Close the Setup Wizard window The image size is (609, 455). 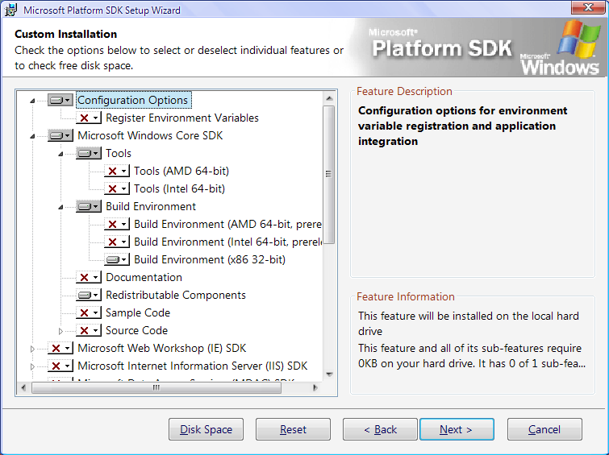(x=588, y=7)
